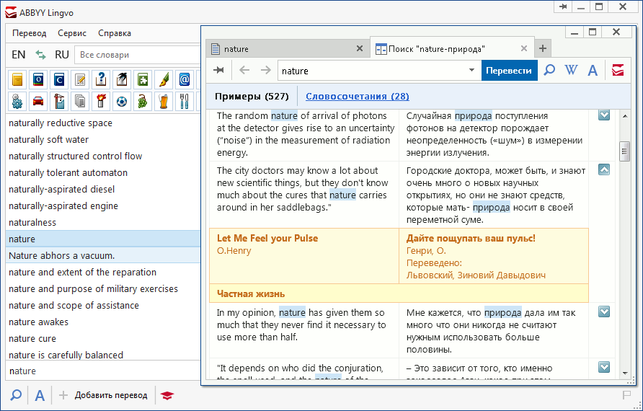Image resolution: width=643 pixels, height=411 pixels.
Task: Select the blue @ dictionary icon
Action: pyautogui.click(x=185, y=79)
